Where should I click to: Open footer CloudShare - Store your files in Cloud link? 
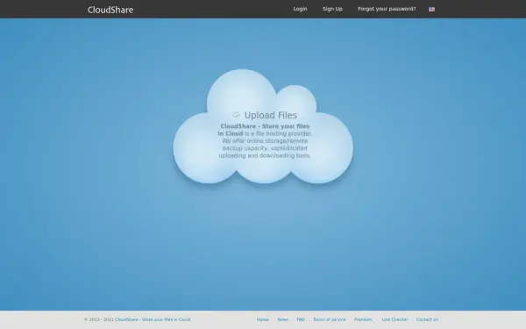153,319
